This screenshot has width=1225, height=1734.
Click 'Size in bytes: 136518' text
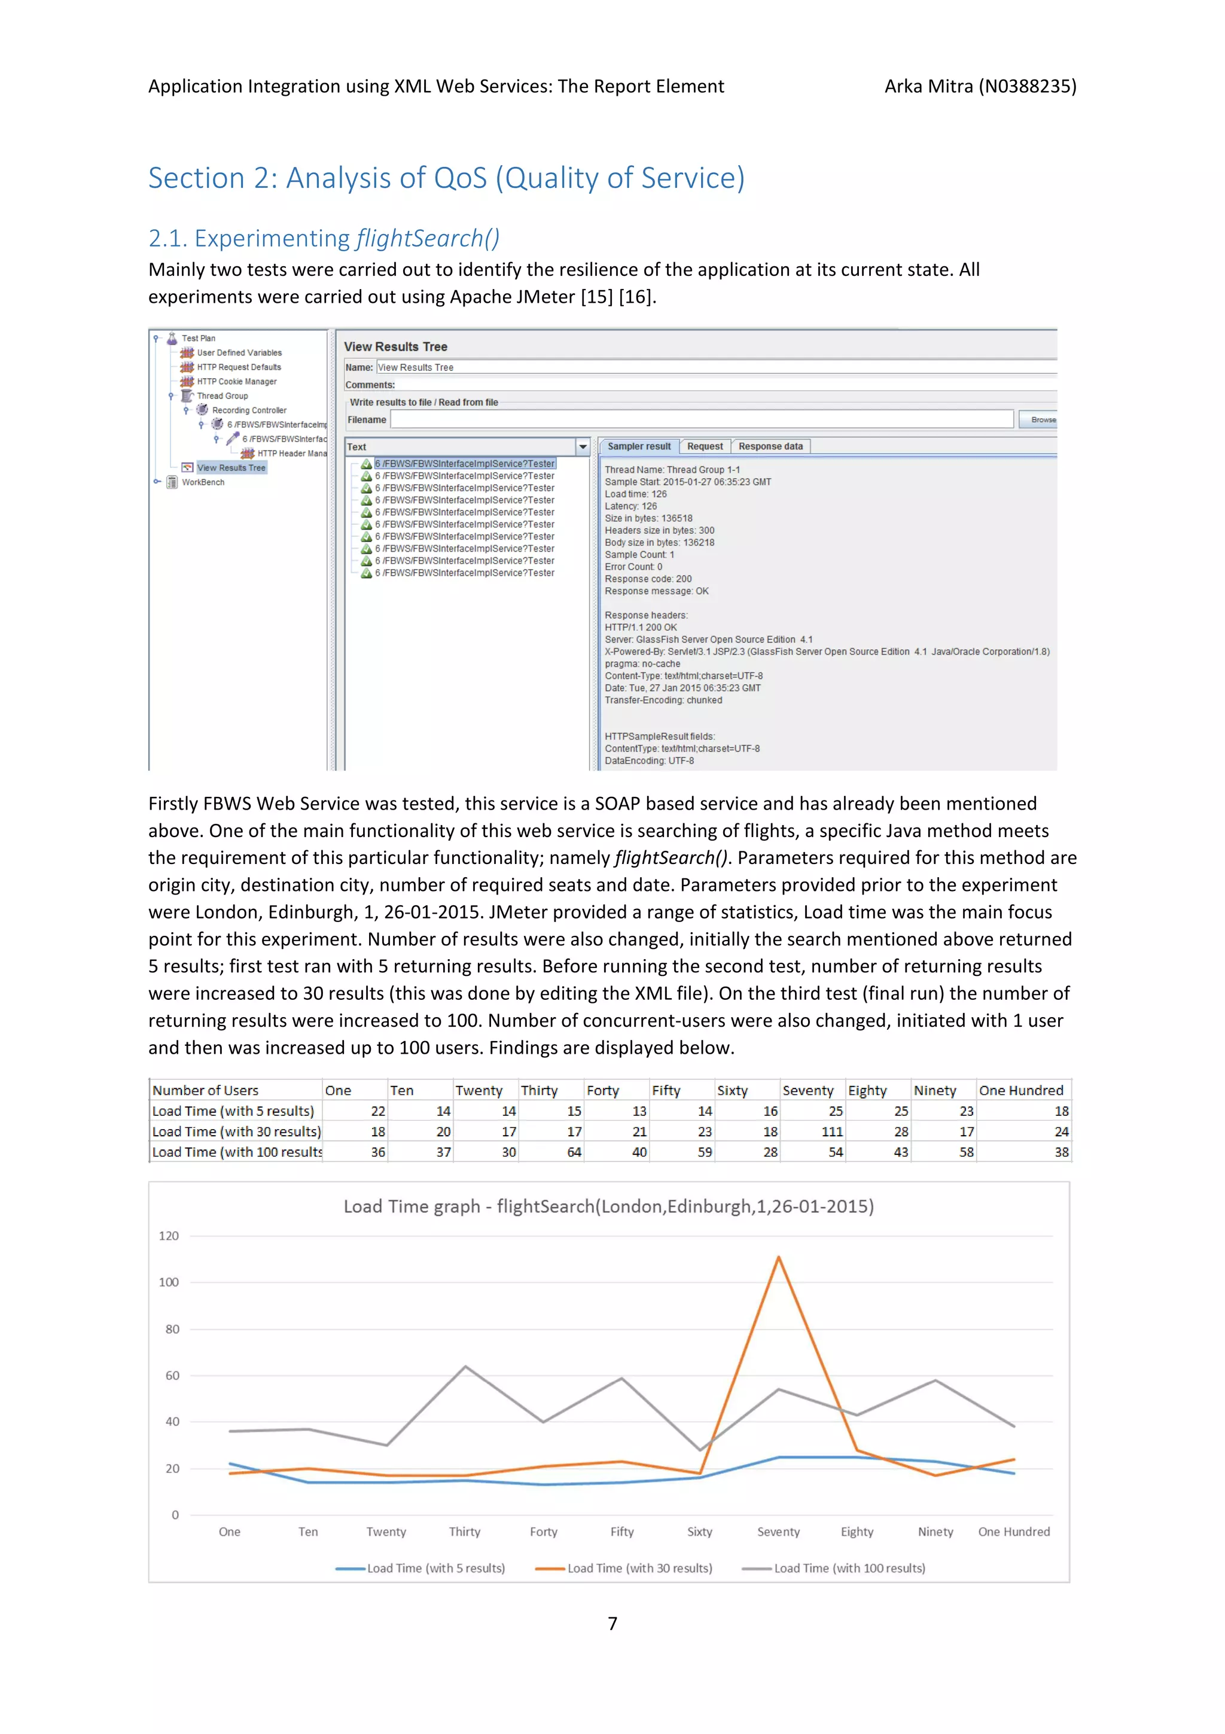point(648,518)
